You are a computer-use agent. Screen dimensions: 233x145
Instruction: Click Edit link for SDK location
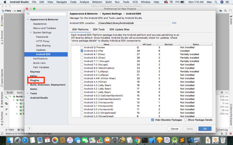[174, 23]
